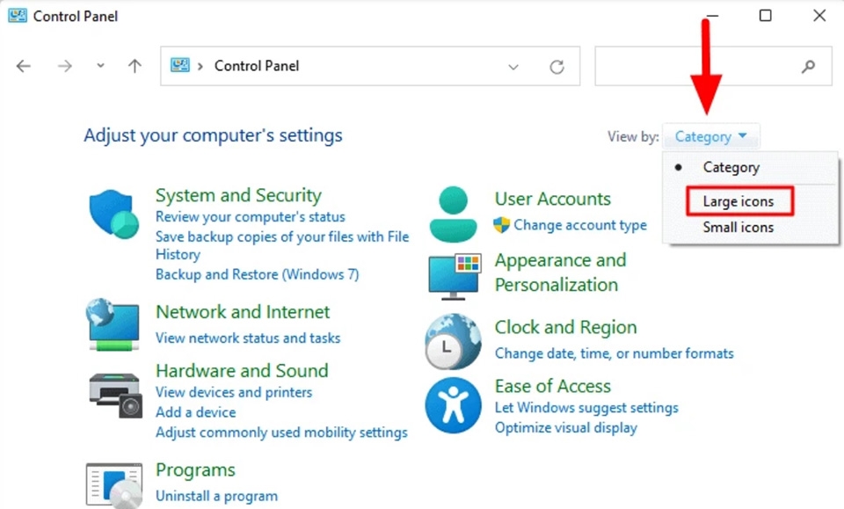
Task: Click the chevron before Control Panel breadcrumb
Action: (x=200, y=66)
